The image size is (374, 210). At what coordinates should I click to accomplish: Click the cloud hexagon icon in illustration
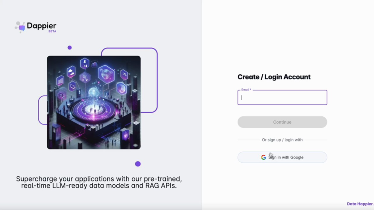point(71,72)
